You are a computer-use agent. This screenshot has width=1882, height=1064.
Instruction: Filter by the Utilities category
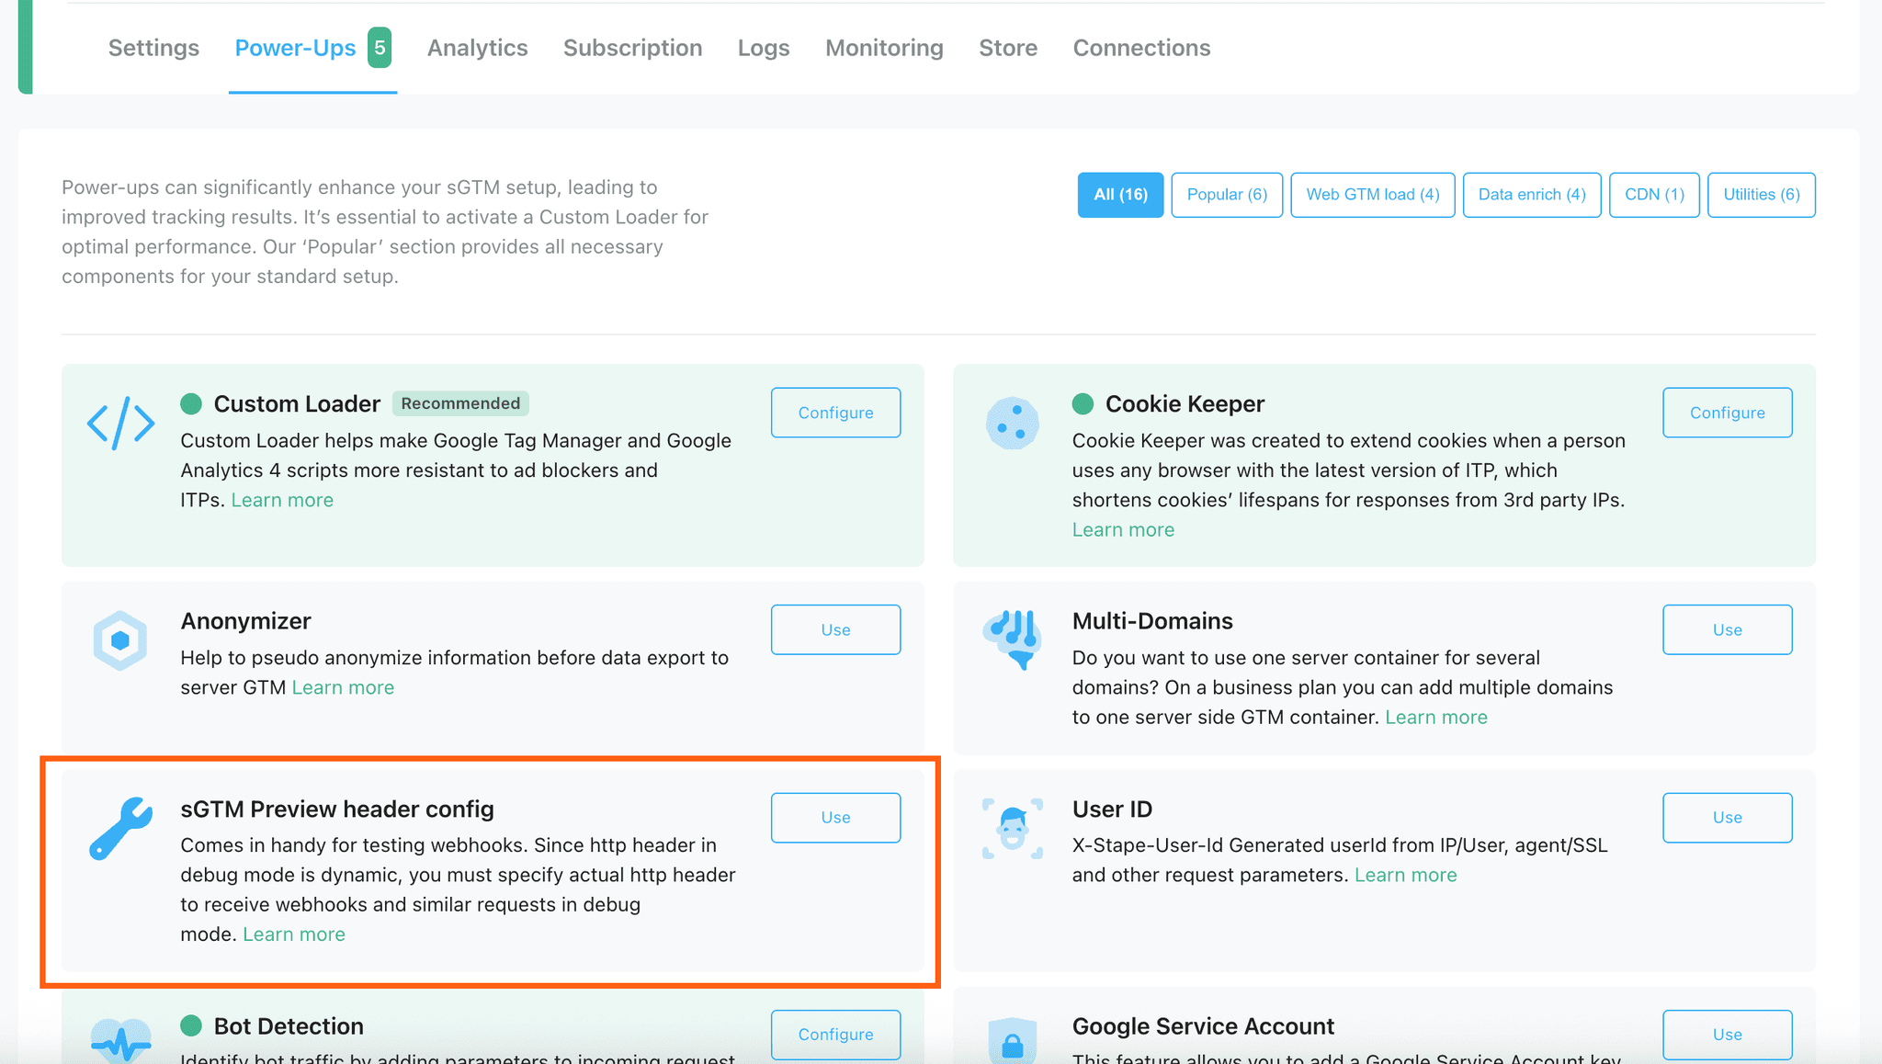(1761, 194)
